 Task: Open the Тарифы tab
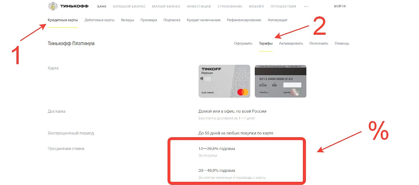click(x=266, y=44)
